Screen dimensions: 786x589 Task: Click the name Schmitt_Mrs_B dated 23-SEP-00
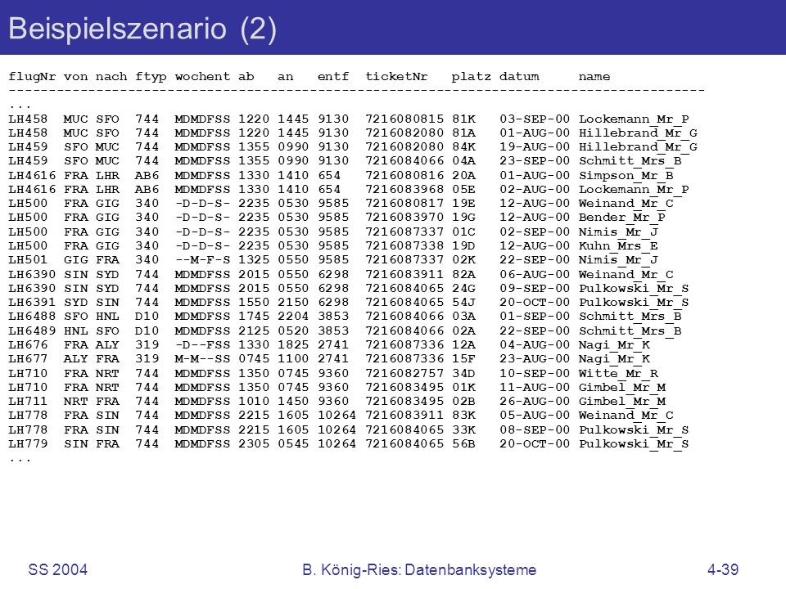(x=630, y=161)
